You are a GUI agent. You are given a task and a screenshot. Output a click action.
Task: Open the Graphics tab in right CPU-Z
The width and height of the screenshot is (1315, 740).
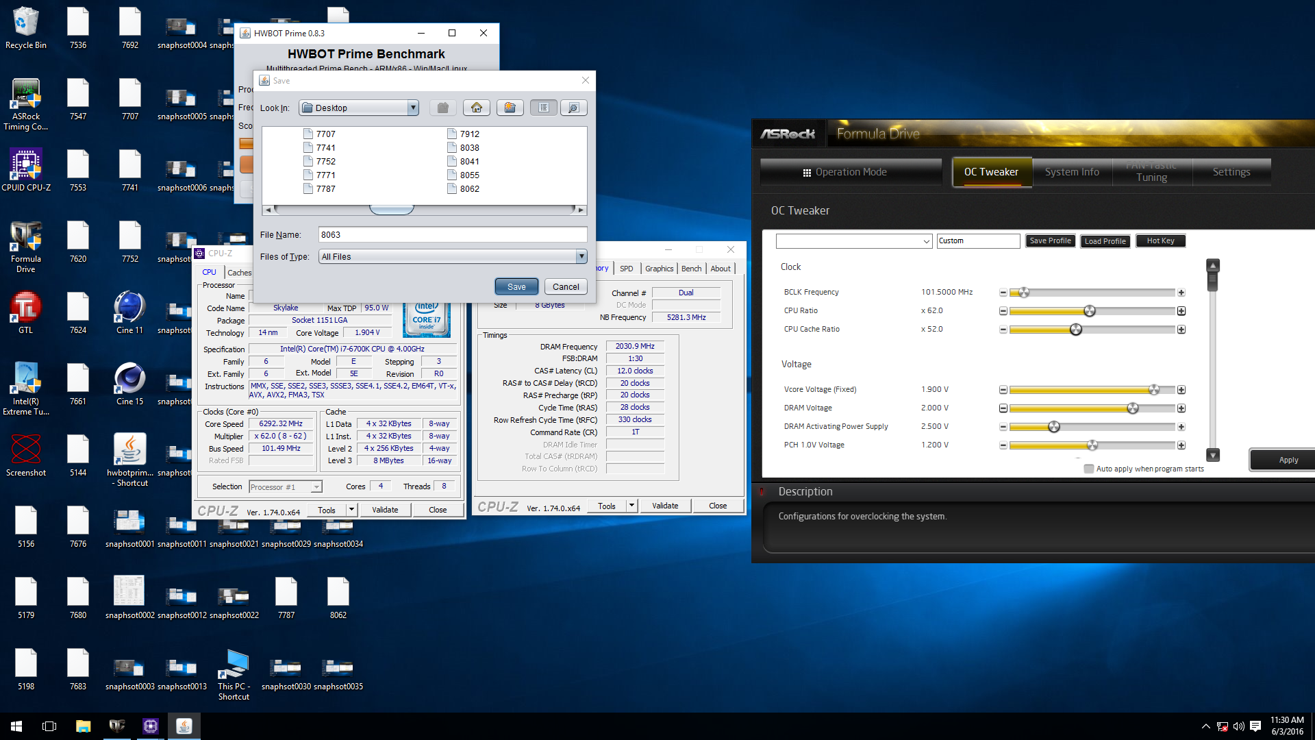pos(659,269)
